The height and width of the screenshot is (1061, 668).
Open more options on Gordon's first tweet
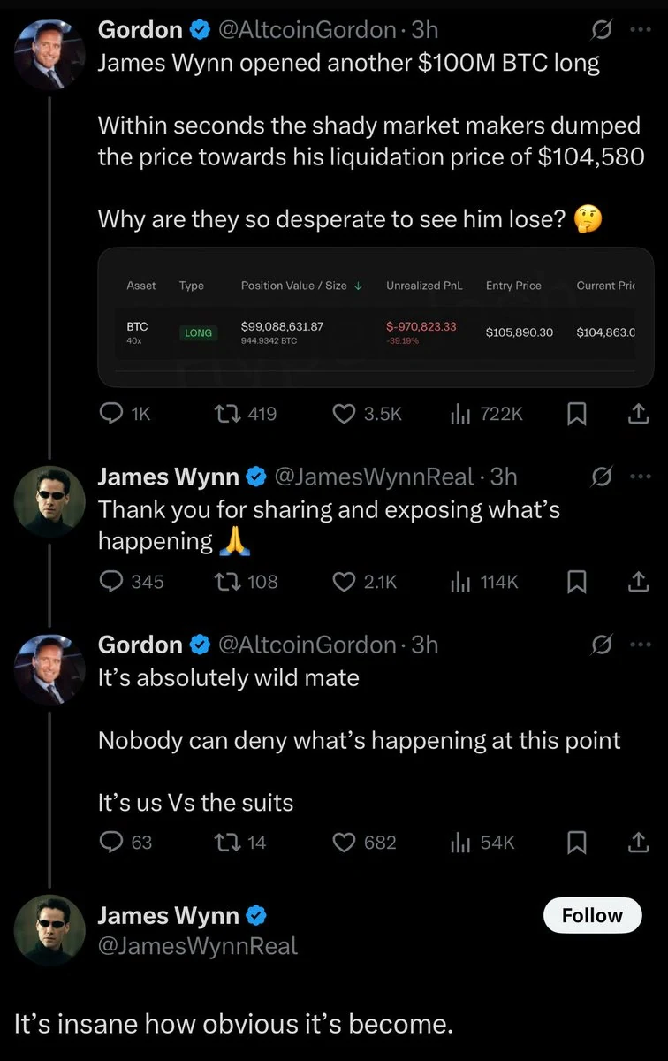639,30
